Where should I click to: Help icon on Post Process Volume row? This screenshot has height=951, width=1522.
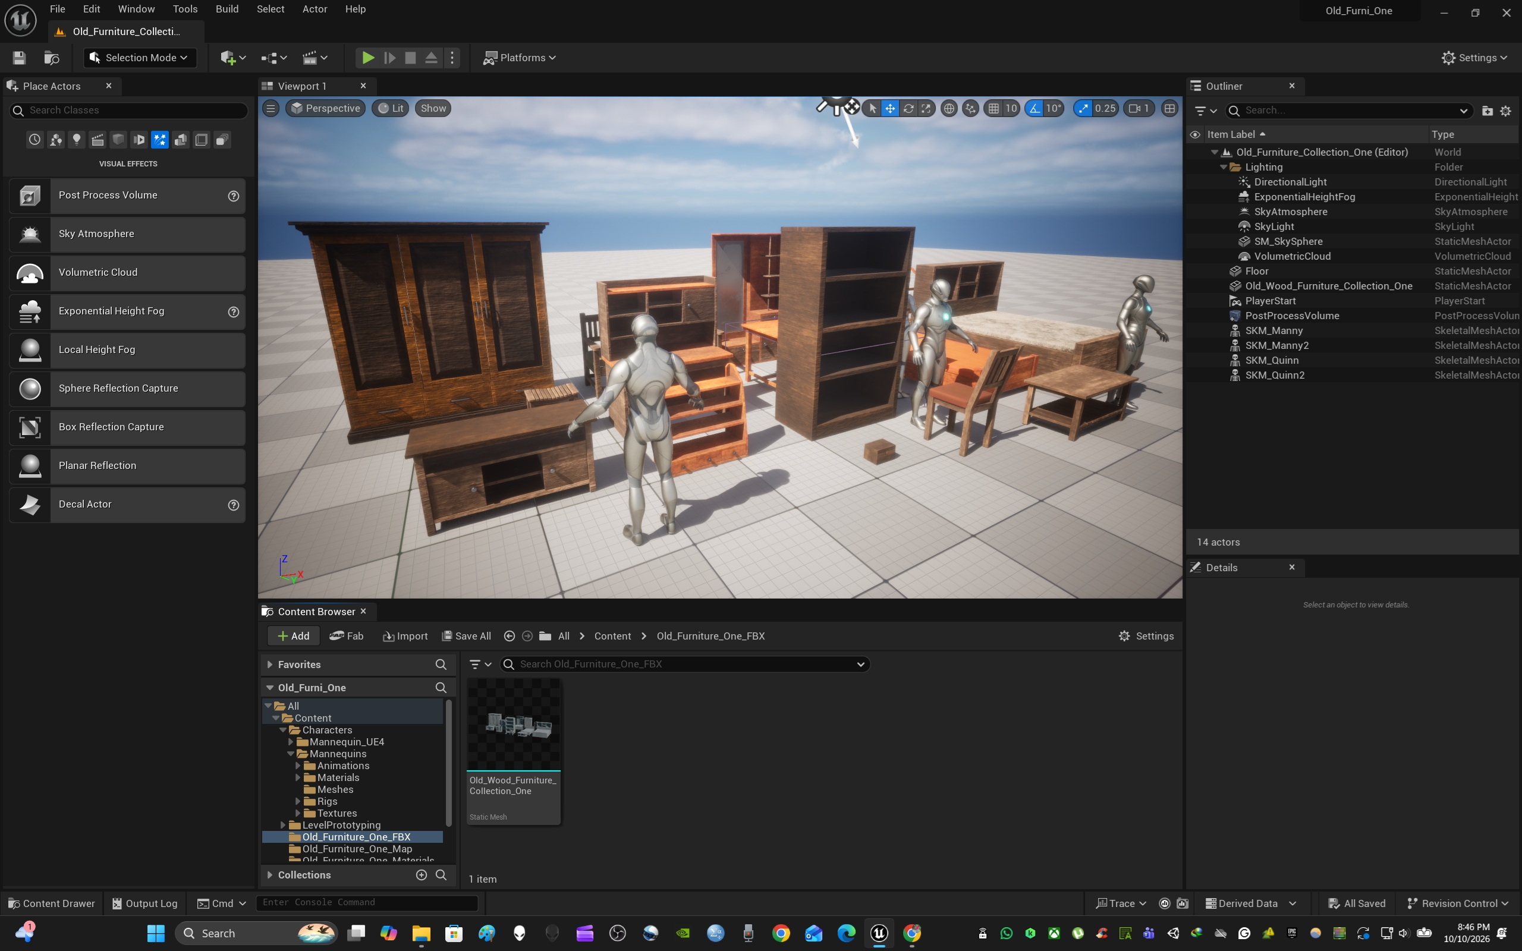pos(233,196)
